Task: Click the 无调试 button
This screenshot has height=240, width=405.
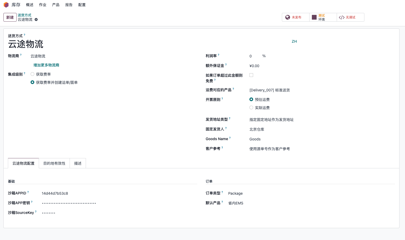Action: point(351,17)
